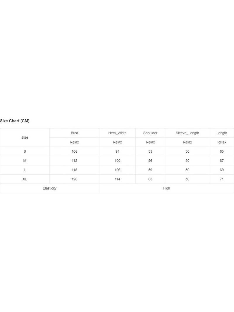Select the M size row label
Screen dimensions: 234x312
pyautogui.click(x=25, y=161)
